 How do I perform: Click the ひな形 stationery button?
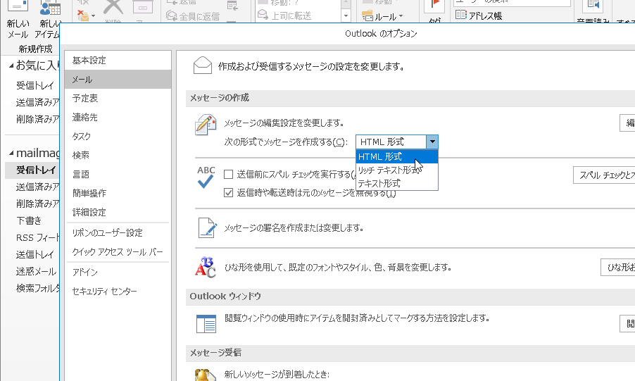click(x=618, y=268)
